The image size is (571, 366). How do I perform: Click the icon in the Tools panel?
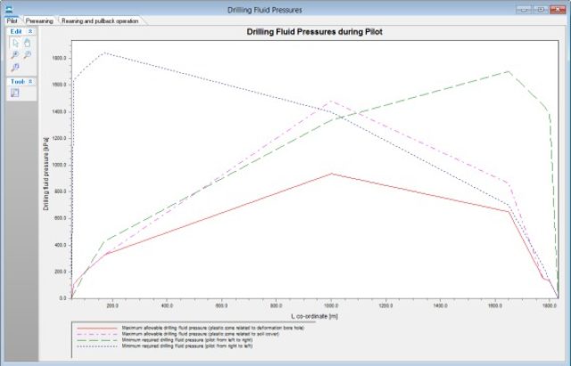click(15, 94)
